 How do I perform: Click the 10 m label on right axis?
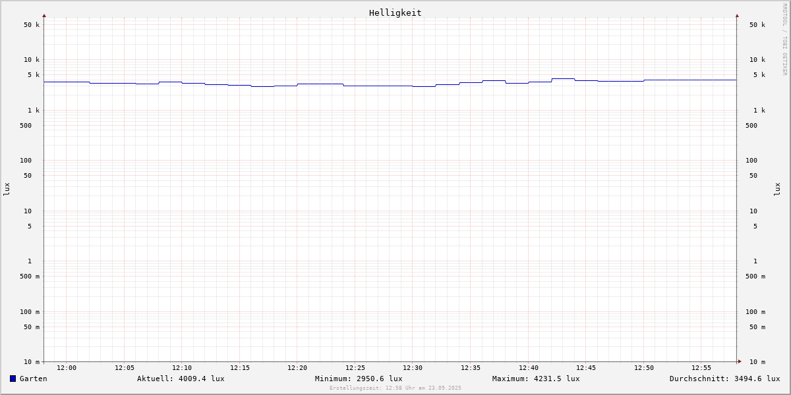tap(757, 362)
